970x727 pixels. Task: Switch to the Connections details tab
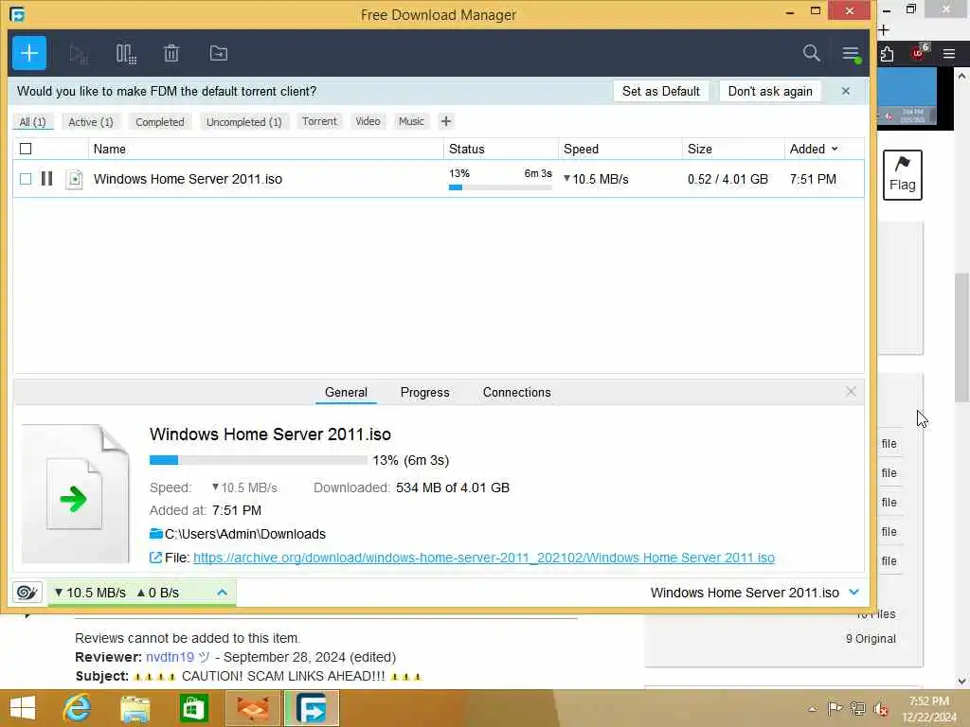516,392
